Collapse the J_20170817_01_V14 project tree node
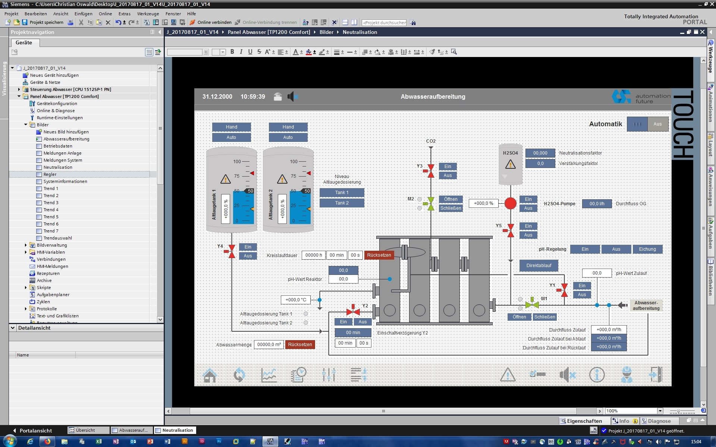This screenshot has width=716, height=447. [12, 68]
